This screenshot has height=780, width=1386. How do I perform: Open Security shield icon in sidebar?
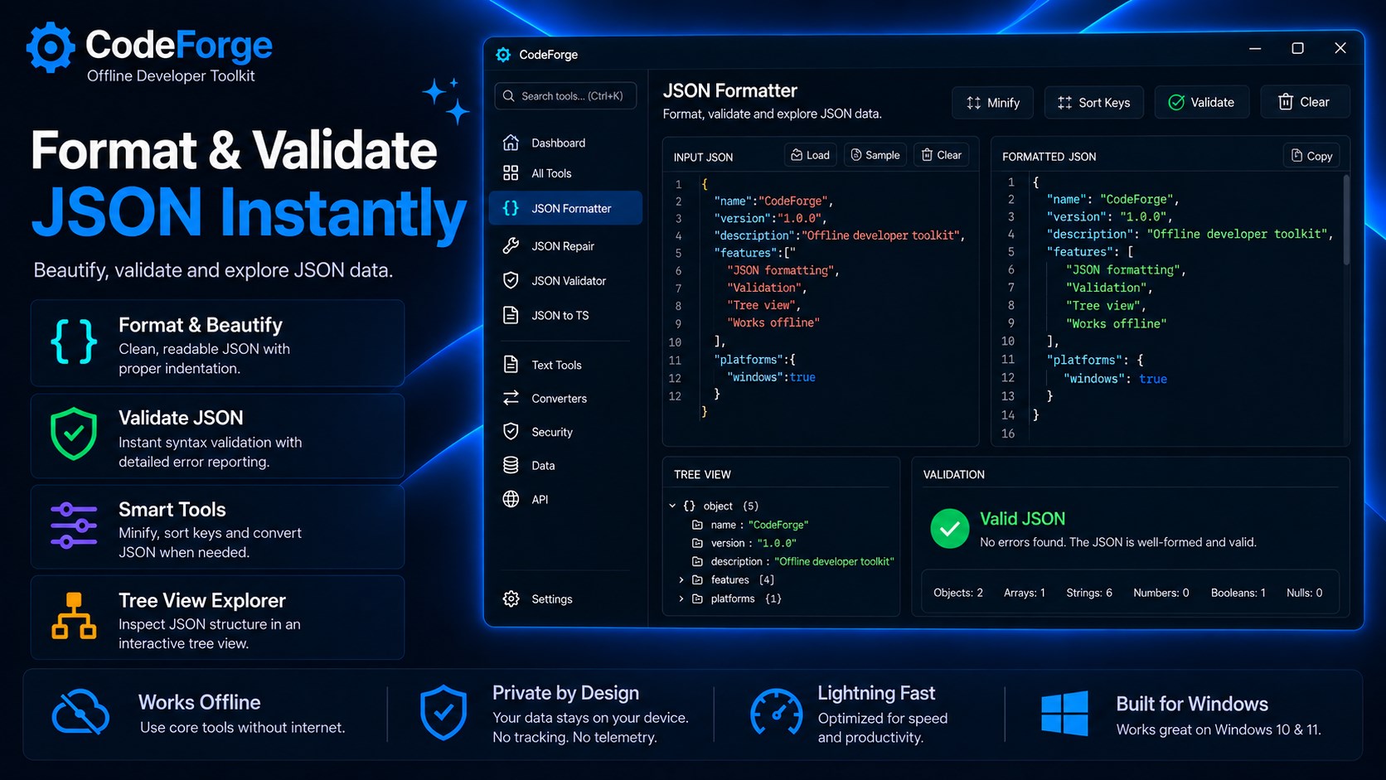[x=511, y=432]
